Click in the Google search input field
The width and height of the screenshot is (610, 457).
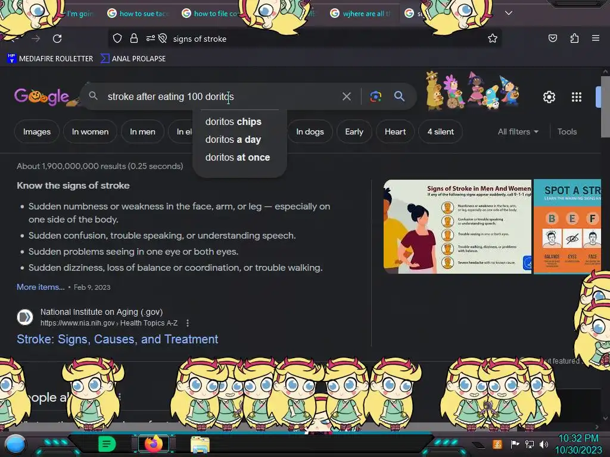pos(222,96)
